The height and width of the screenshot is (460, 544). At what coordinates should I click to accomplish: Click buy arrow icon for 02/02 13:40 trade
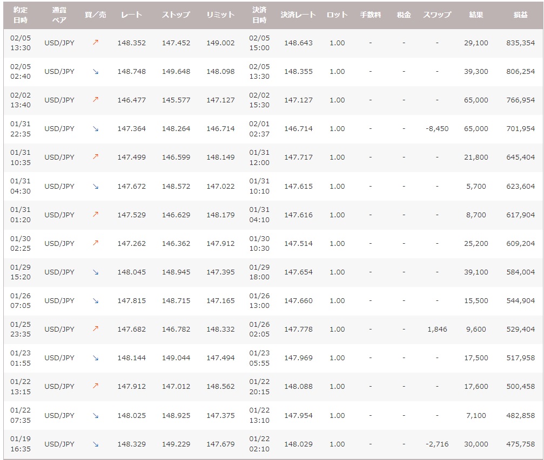(96, 100)
